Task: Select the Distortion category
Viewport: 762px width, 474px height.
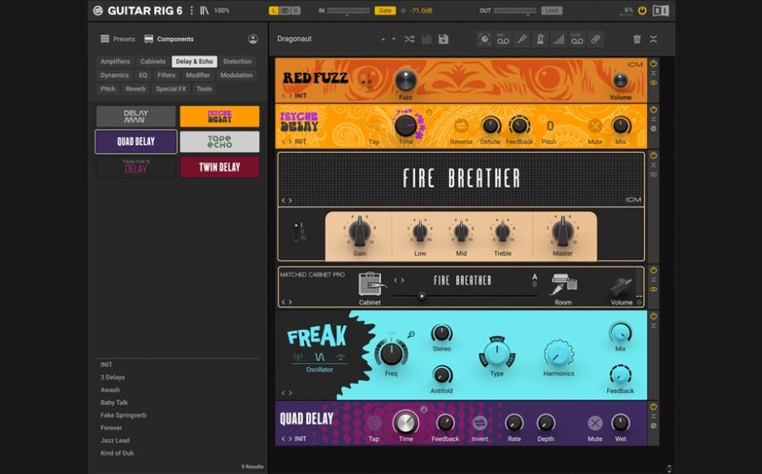Action: 237,61
